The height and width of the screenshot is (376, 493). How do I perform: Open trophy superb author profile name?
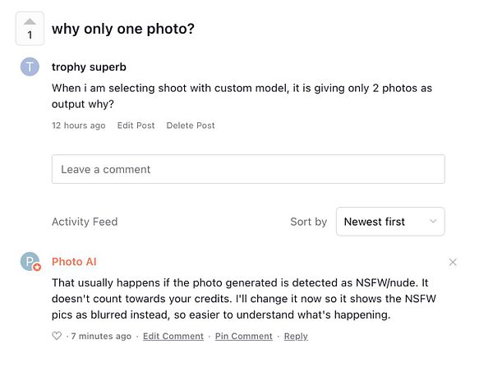tap(89, 66)
